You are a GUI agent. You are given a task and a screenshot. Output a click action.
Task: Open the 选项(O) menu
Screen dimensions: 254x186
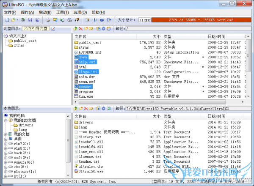(80, 12)
